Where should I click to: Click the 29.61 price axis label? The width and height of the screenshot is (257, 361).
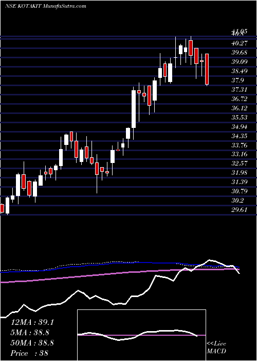click(240, 210)
